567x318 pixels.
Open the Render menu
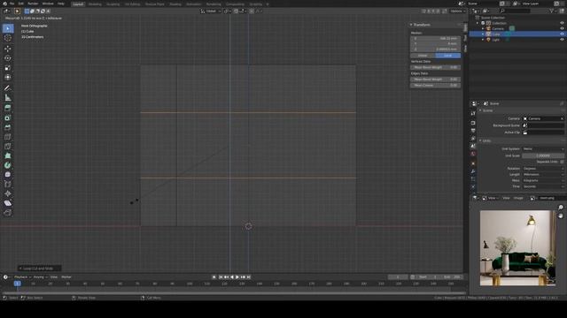33,4
